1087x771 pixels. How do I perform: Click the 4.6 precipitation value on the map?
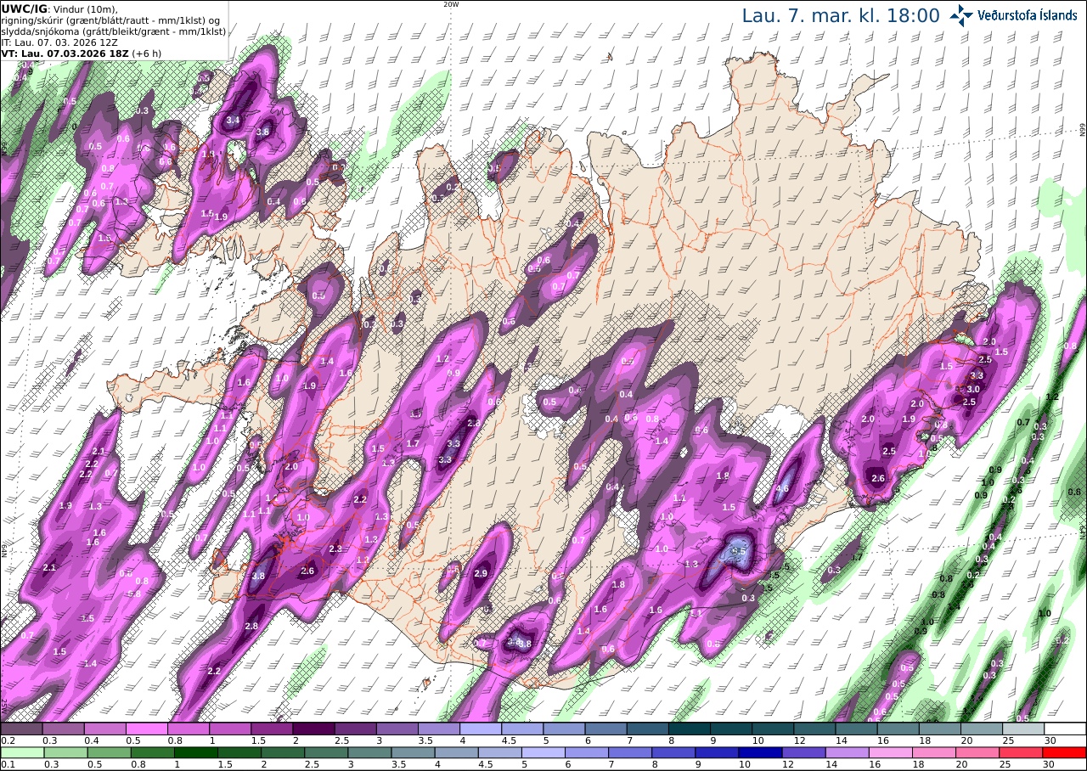tap(783, 488)
